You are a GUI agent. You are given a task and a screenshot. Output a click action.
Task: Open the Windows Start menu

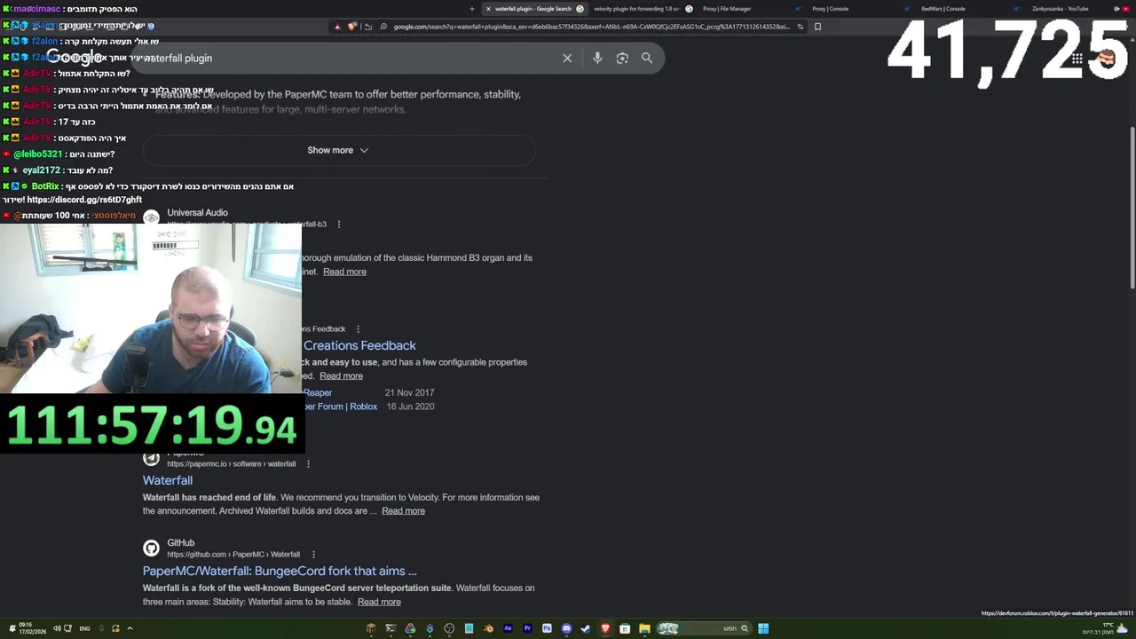tap(763, 628)
